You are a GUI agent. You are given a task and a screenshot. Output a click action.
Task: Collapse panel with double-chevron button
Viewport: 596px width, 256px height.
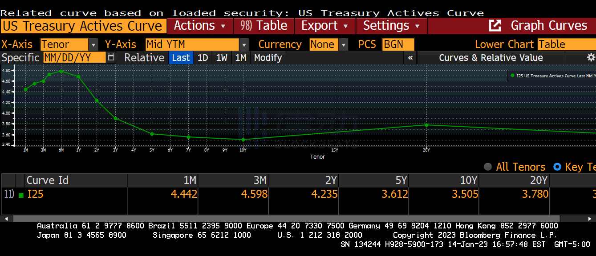[x=410, y=58]
